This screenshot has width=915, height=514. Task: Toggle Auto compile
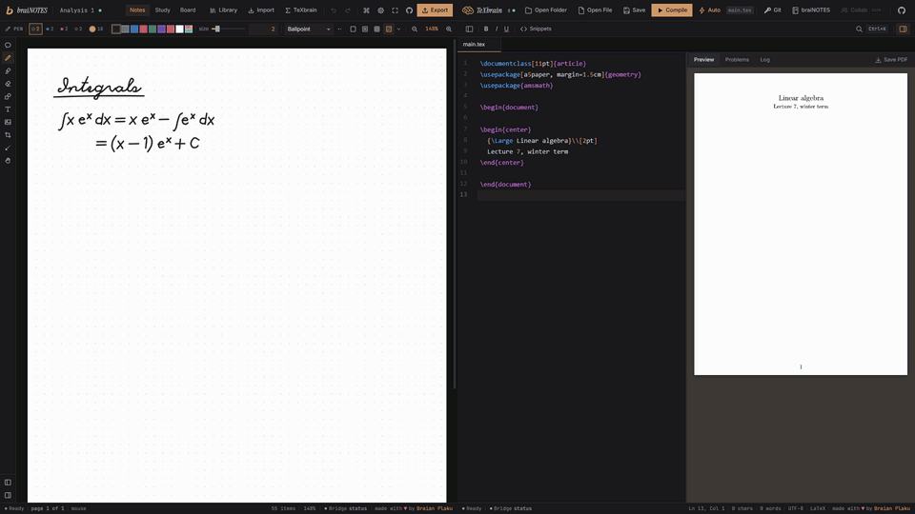tap(709, 10)
